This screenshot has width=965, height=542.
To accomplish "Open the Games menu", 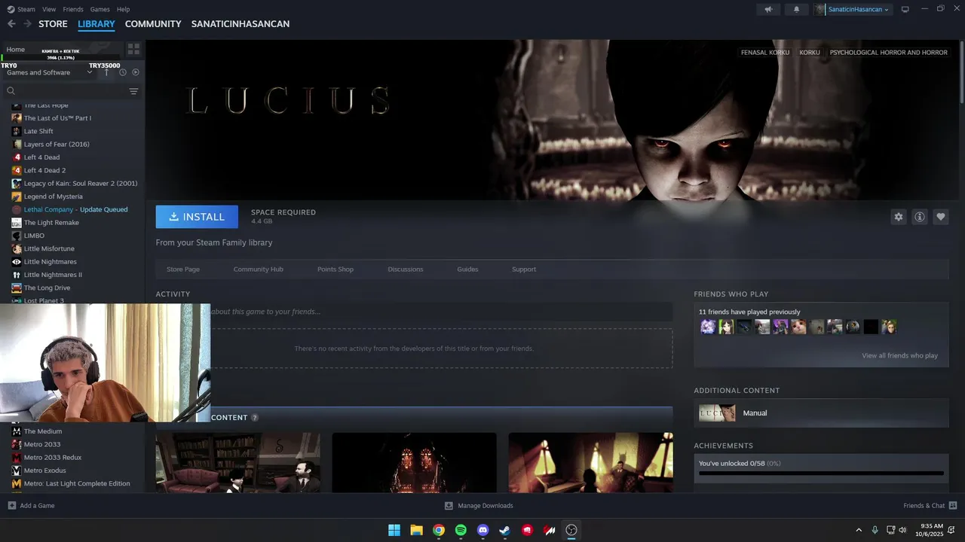I will click(x=100, y=9).
